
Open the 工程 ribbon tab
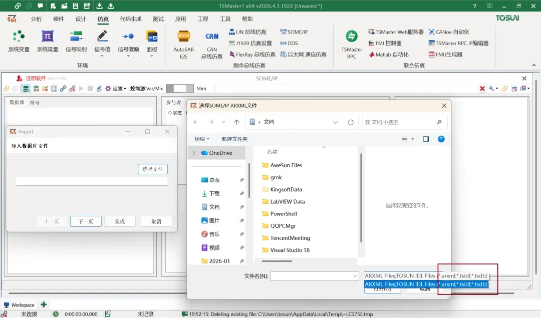click(x=203, y=19)
